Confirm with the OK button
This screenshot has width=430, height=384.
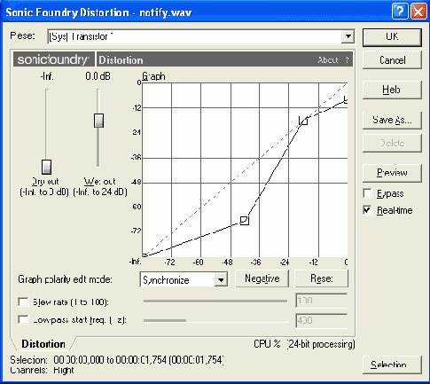tap(392, 37)
